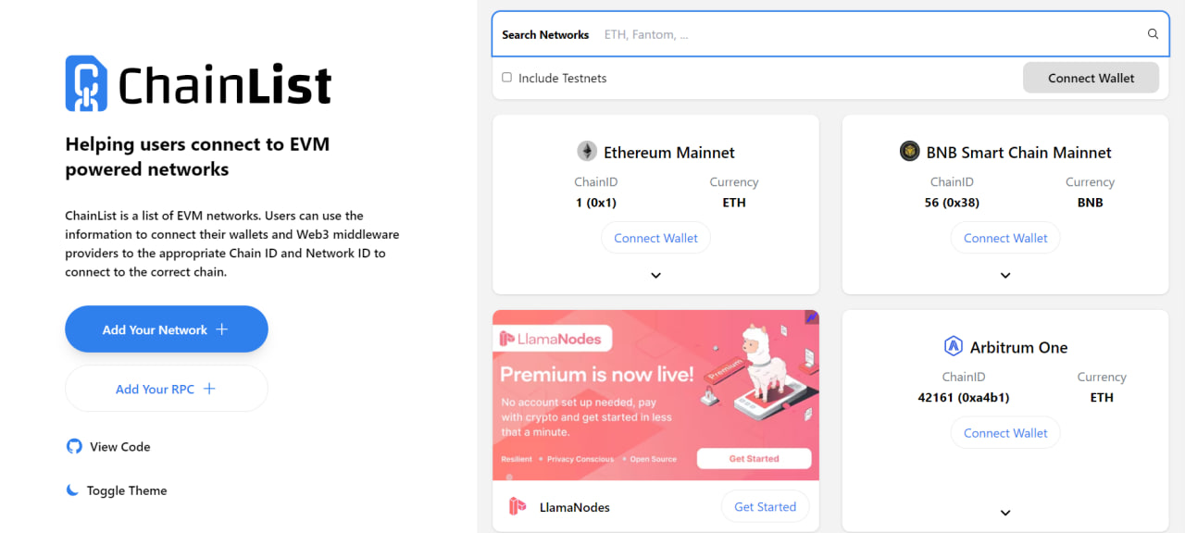Click the ChainList logo icon
Viewport: 1185px width, 533px height.
(x=86, y=83)
